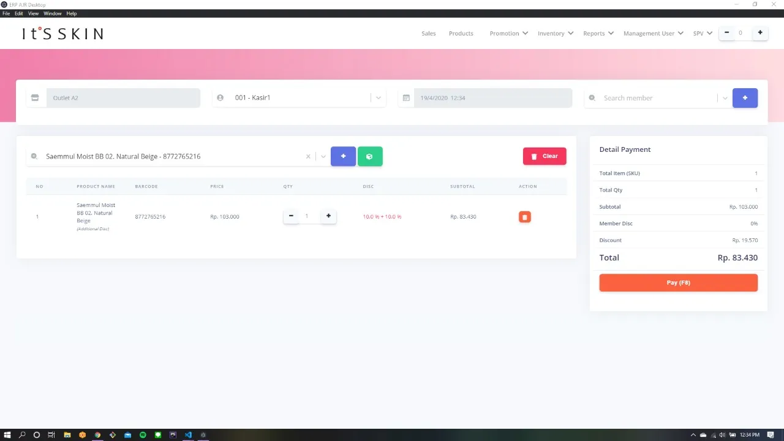Increase quantity with the plus stepper
Viewport: 784px width, 441px height.
328,216
